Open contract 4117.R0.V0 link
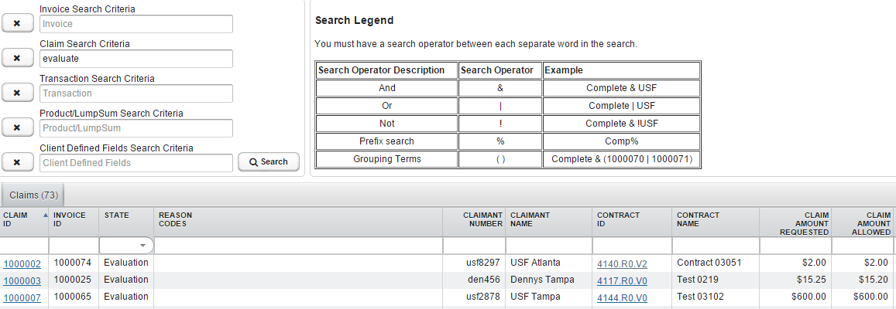 (x=622, y=280)
